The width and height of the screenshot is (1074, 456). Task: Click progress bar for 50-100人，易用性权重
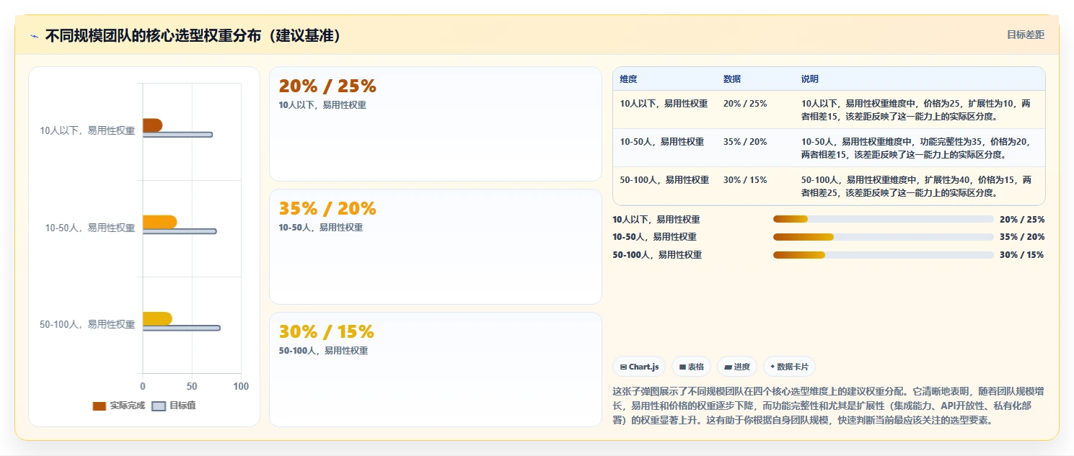883,255
